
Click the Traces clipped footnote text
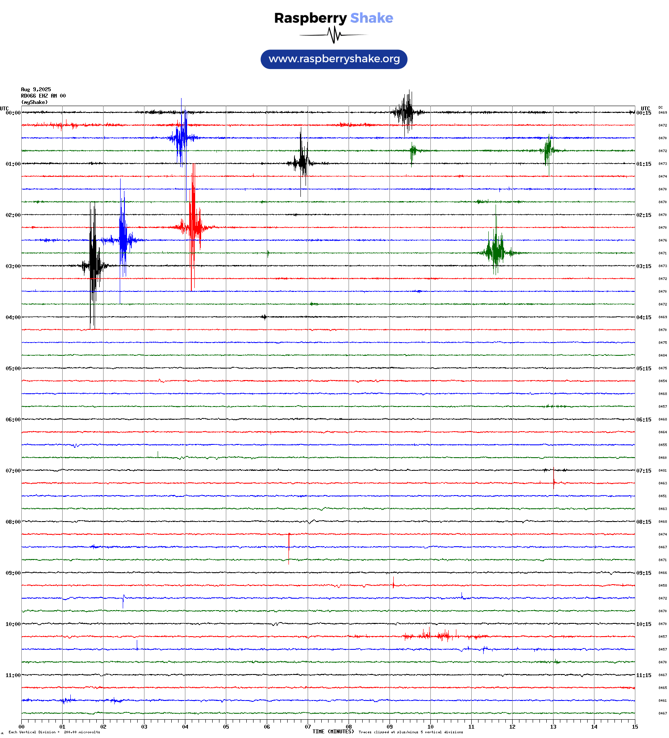coord(410,732)
